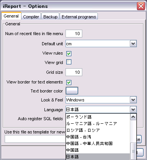Open the Backup tab

point(50,17)
